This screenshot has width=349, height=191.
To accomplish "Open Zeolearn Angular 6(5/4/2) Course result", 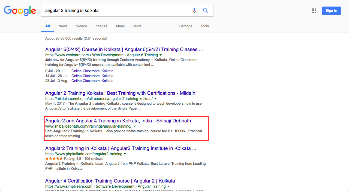I will (x=124, y=49).
